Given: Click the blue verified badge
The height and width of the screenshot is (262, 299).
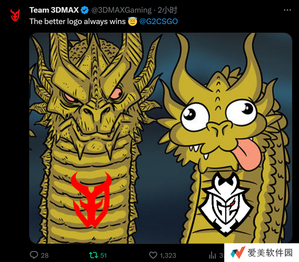Looking at the screenshot, I should pyautogui.click(x=85, y=10).
